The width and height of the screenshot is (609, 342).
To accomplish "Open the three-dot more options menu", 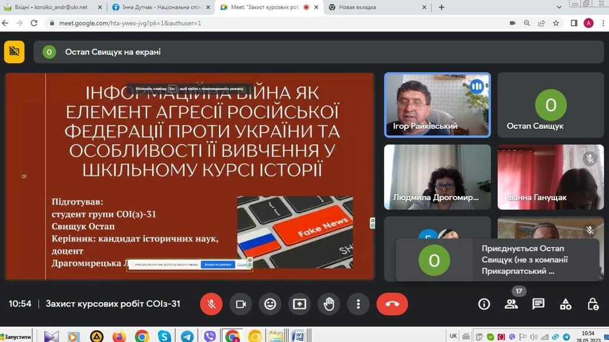I will pyautogui.click(x=358, y=304).
